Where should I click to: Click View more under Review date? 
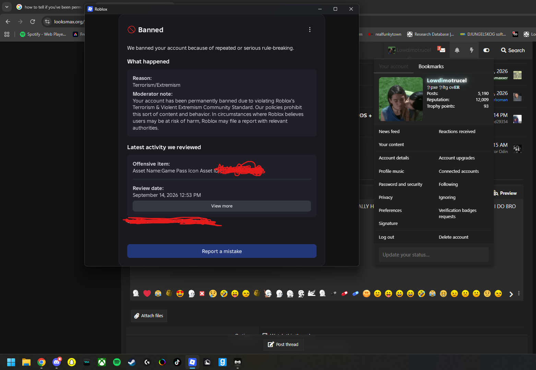pos(222,206)
